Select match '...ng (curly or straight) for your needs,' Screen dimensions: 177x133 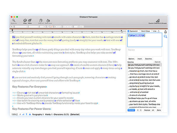click(145, 86)
